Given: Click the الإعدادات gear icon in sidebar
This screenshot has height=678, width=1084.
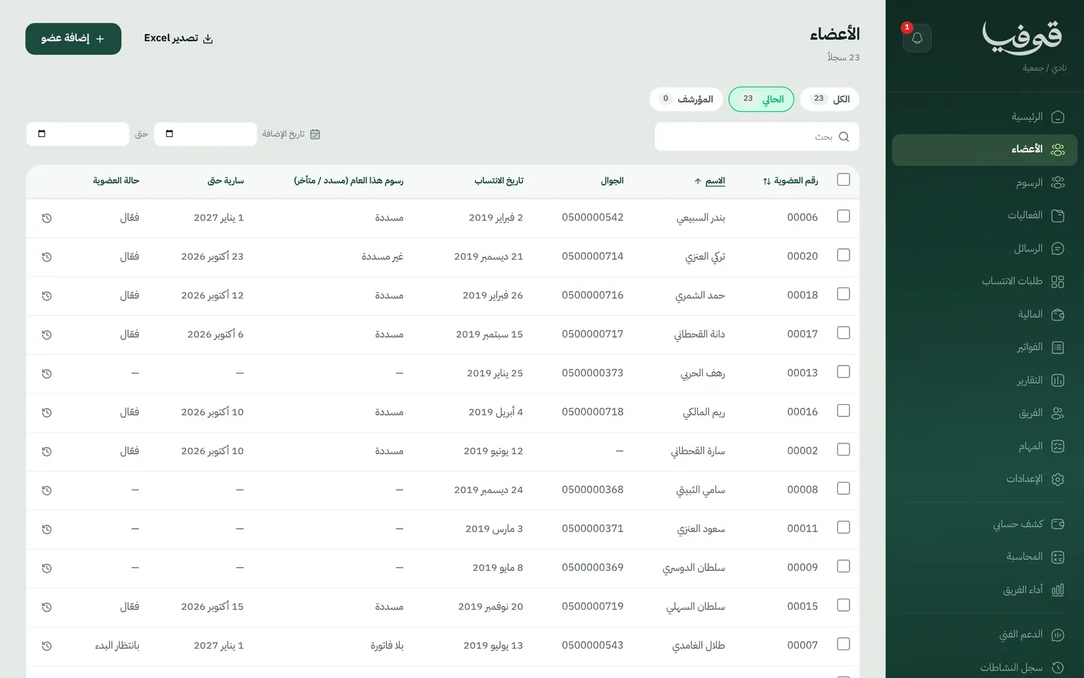Looking at the screenshot, I should (x=1058, y=479).
